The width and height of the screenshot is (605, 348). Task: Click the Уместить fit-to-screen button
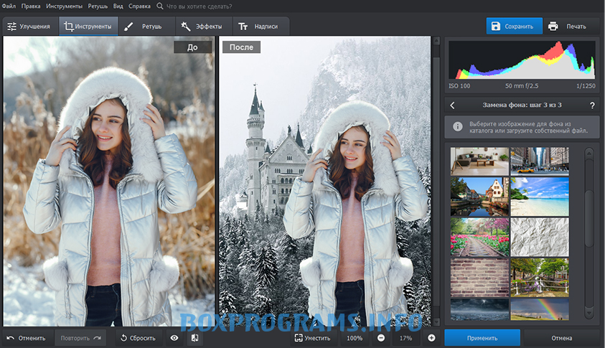(312, 338)
